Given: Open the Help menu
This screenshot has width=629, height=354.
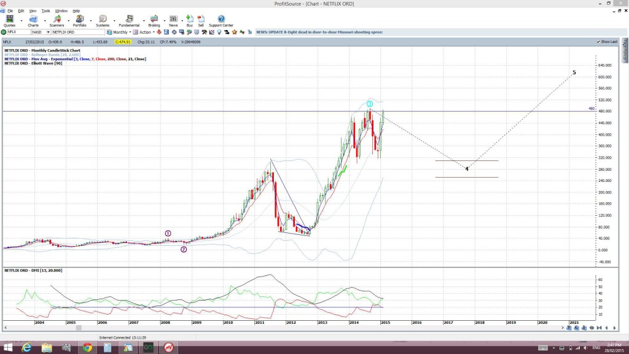Looking at the screenshot, I should 76,11.
